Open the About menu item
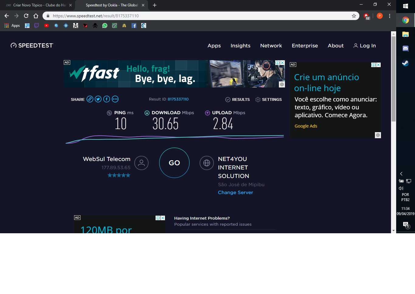This screenshot has width=415, height=294. tap(336, 46)
